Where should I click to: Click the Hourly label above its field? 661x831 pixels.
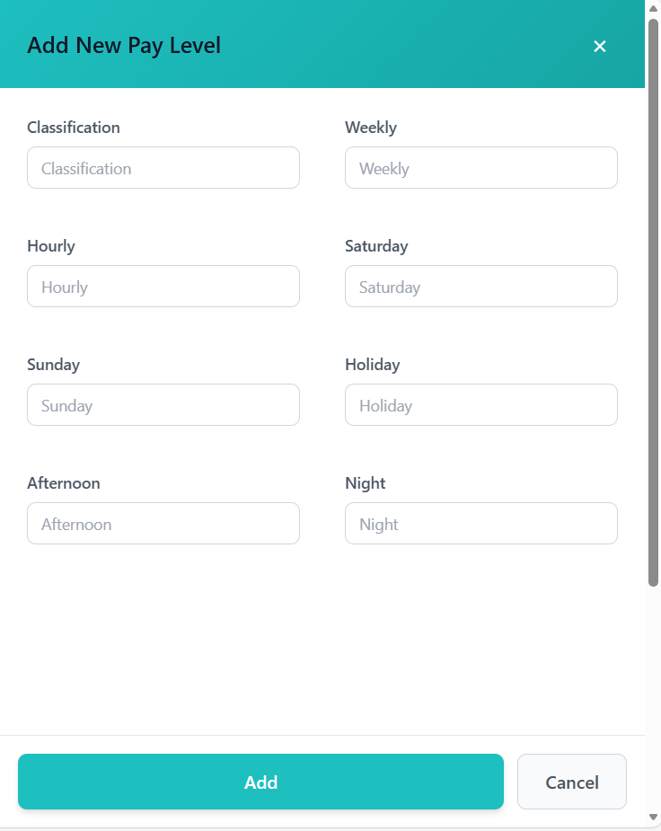point(50,246)
